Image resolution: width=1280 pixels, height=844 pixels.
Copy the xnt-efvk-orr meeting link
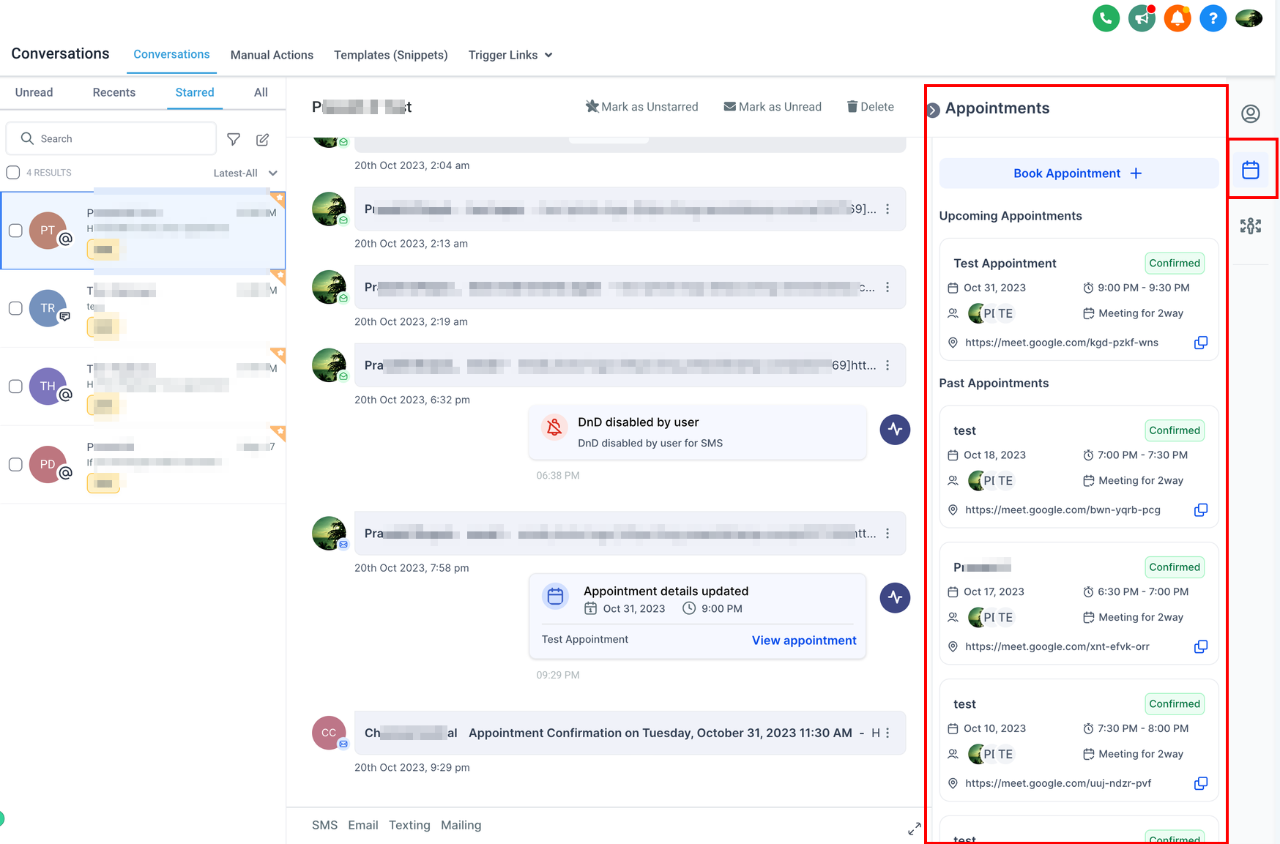1201,646
